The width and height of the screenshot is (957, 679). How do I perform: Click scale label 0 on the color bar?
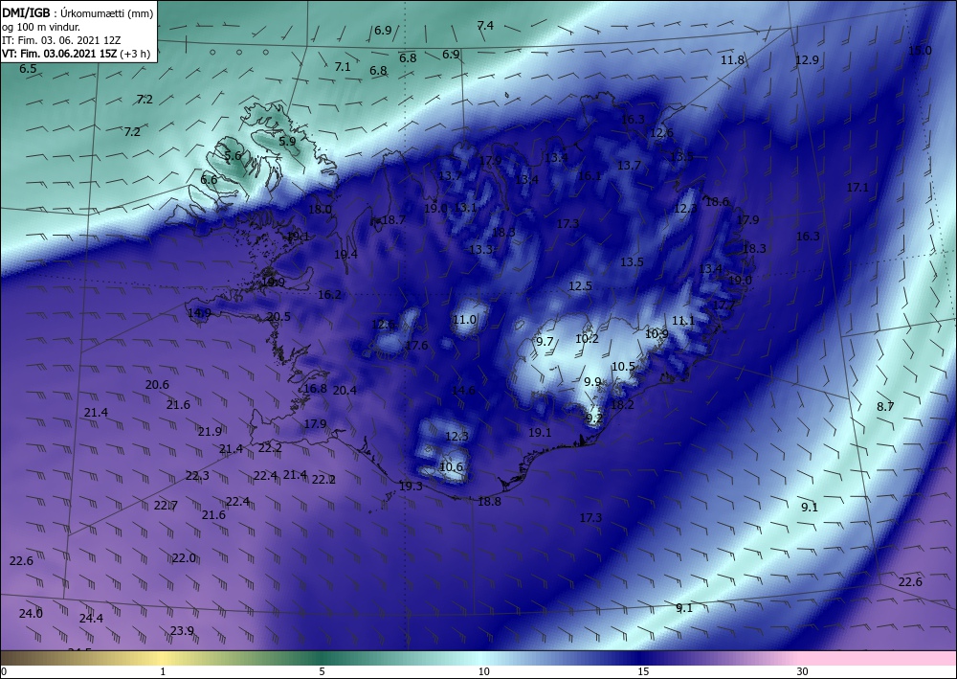pyautogui.click(x=4, y=671)
